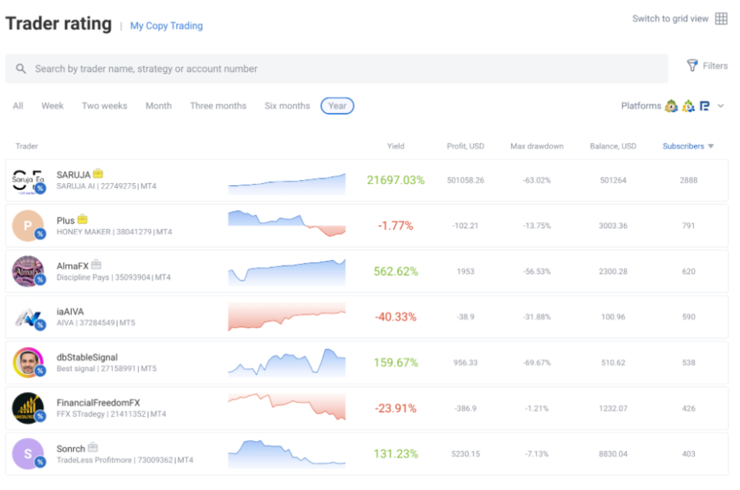Image resolution: width=740 pixels, height=490 pixels.
Task: Open SARUJA avatar image
Action: [28, 180]
